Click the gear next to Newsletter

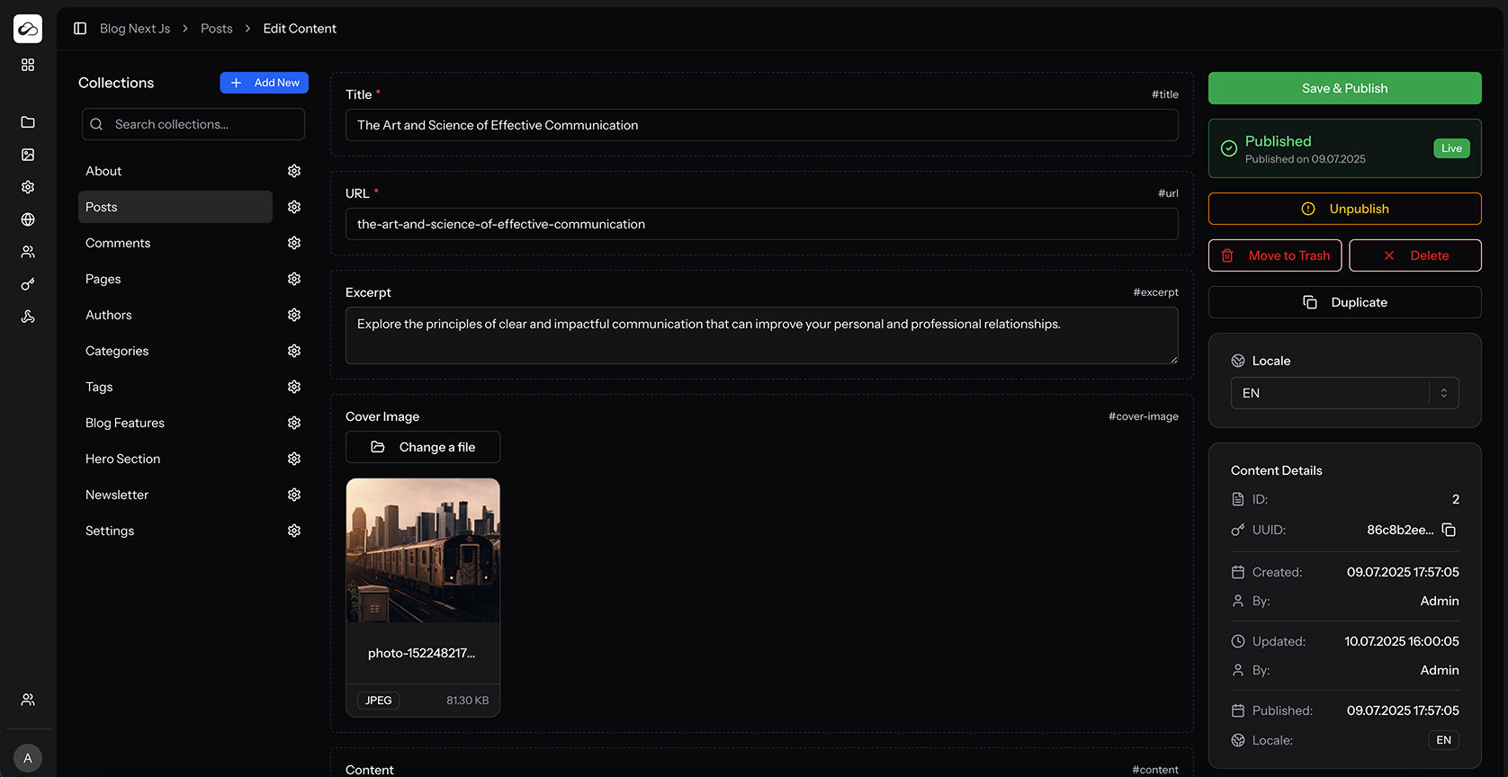coord(294,495)
